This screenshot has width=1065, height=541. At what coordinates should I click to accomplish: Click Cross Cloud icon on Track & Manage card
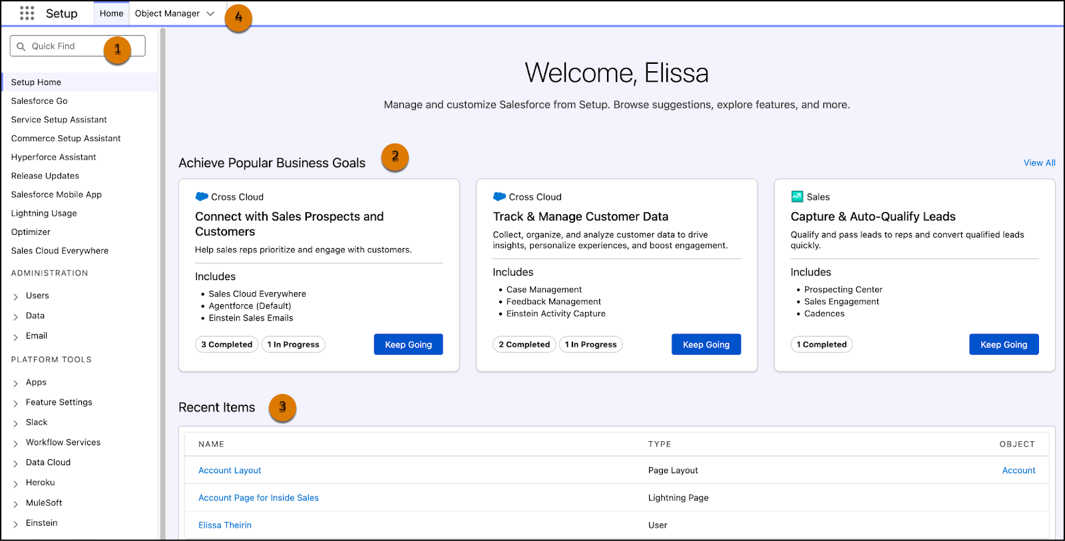tap(499, 197)
